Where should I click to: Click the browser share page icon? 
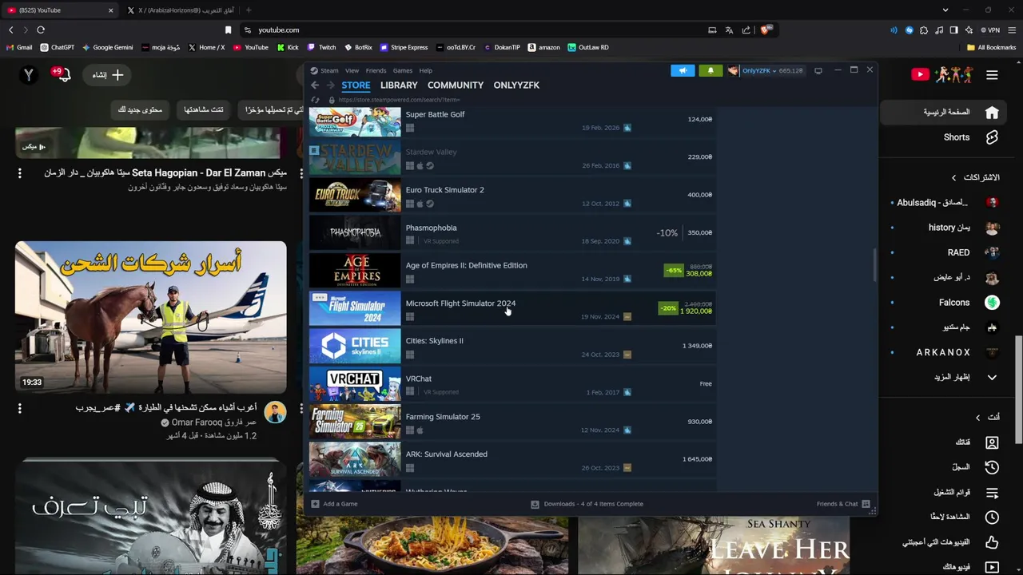coord(746,30)
